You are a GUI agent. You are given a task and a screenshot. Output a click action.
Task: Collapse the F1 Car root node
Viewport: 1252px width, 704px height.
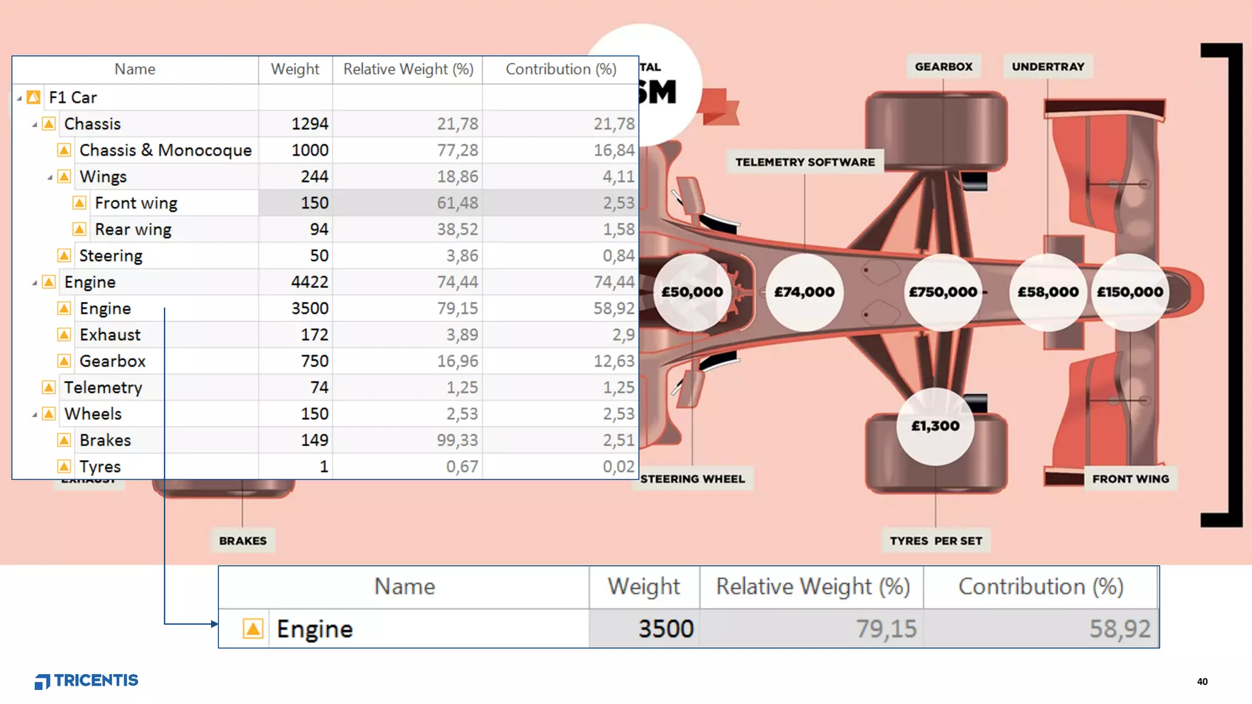point(20,98)
